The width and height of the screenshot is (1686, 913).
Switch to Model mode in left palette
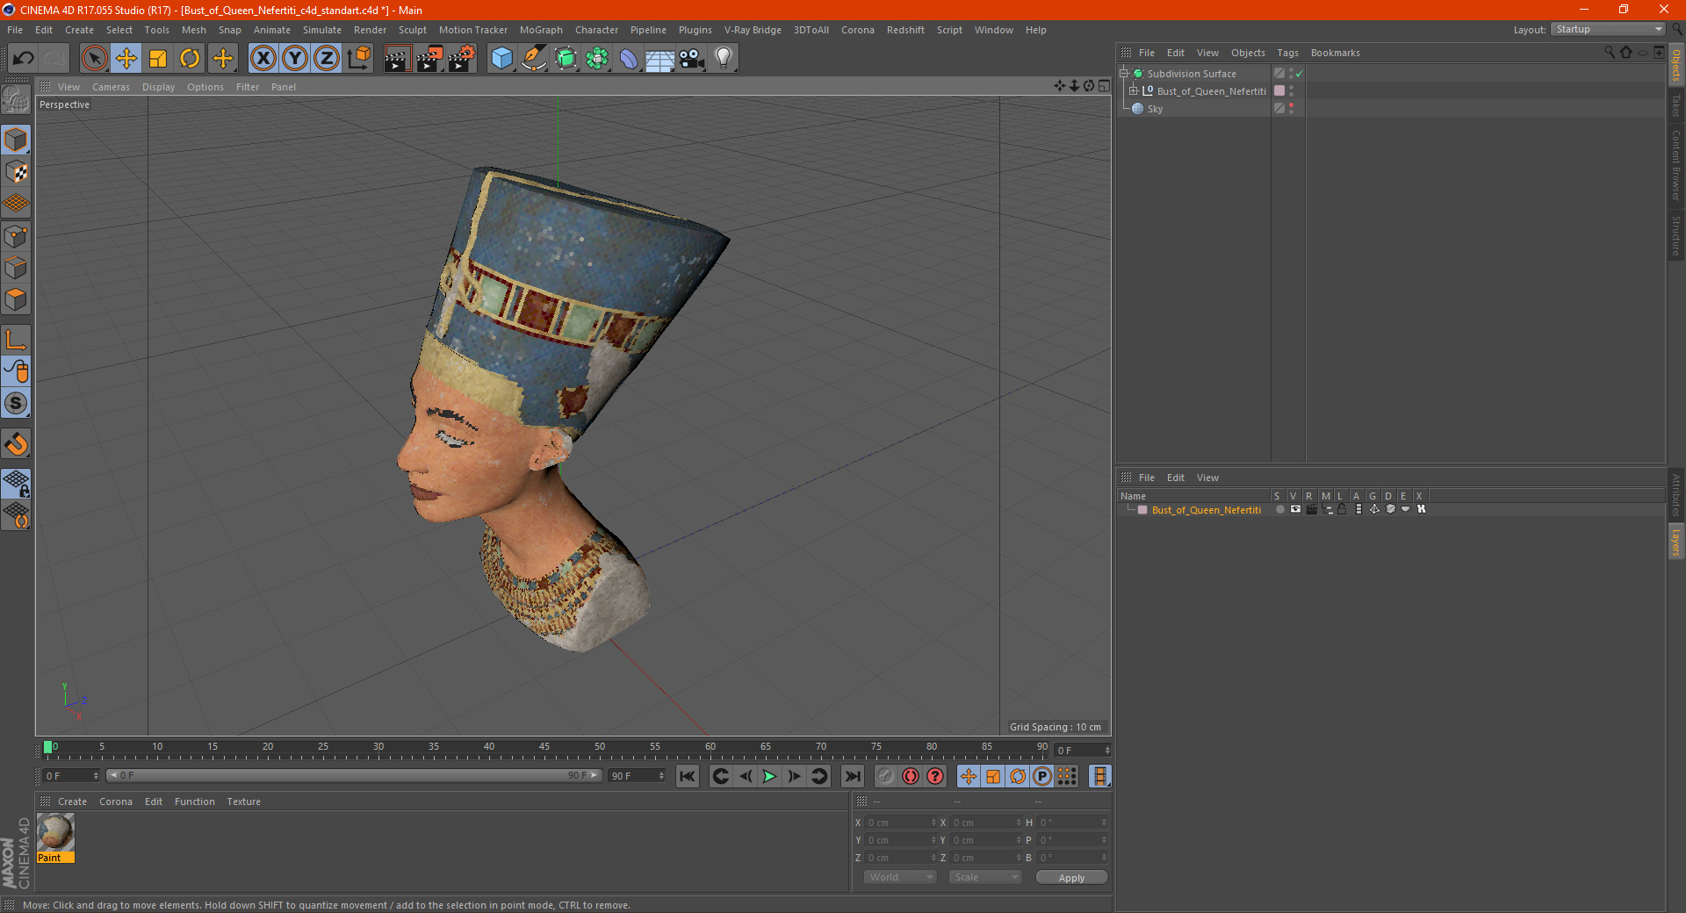coord(16,140)
